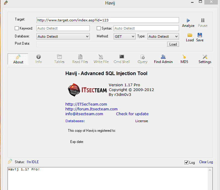Click the Save floppy disk icon
The height and width of the screenshot is (190, 220).
[x=200, y=35]
